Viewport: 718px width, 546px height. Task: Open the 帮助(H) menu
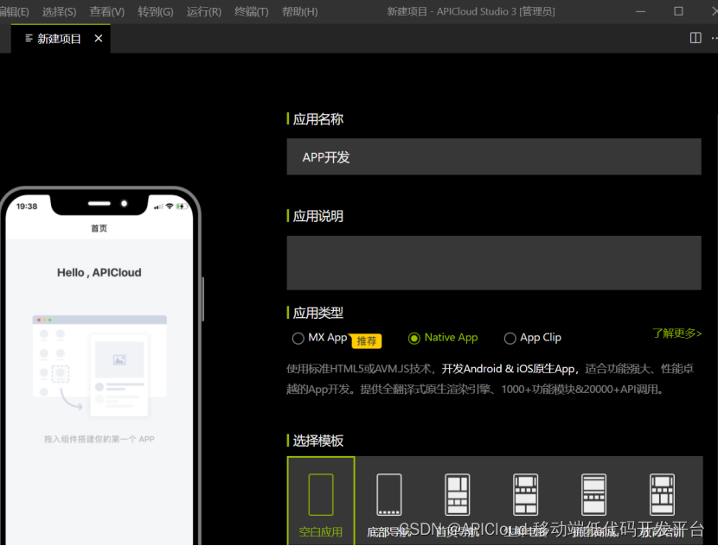pos(300,11)
